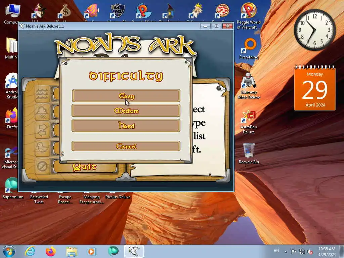
Task: Click the Escape Rosecl... label
Action: pos(65,199)
